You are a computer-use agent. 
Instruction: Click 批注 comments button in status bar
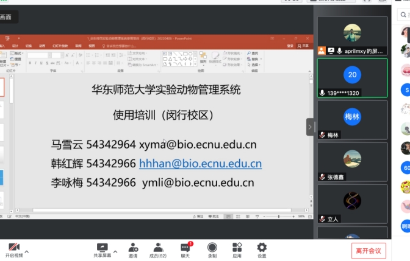click(214, 217)
